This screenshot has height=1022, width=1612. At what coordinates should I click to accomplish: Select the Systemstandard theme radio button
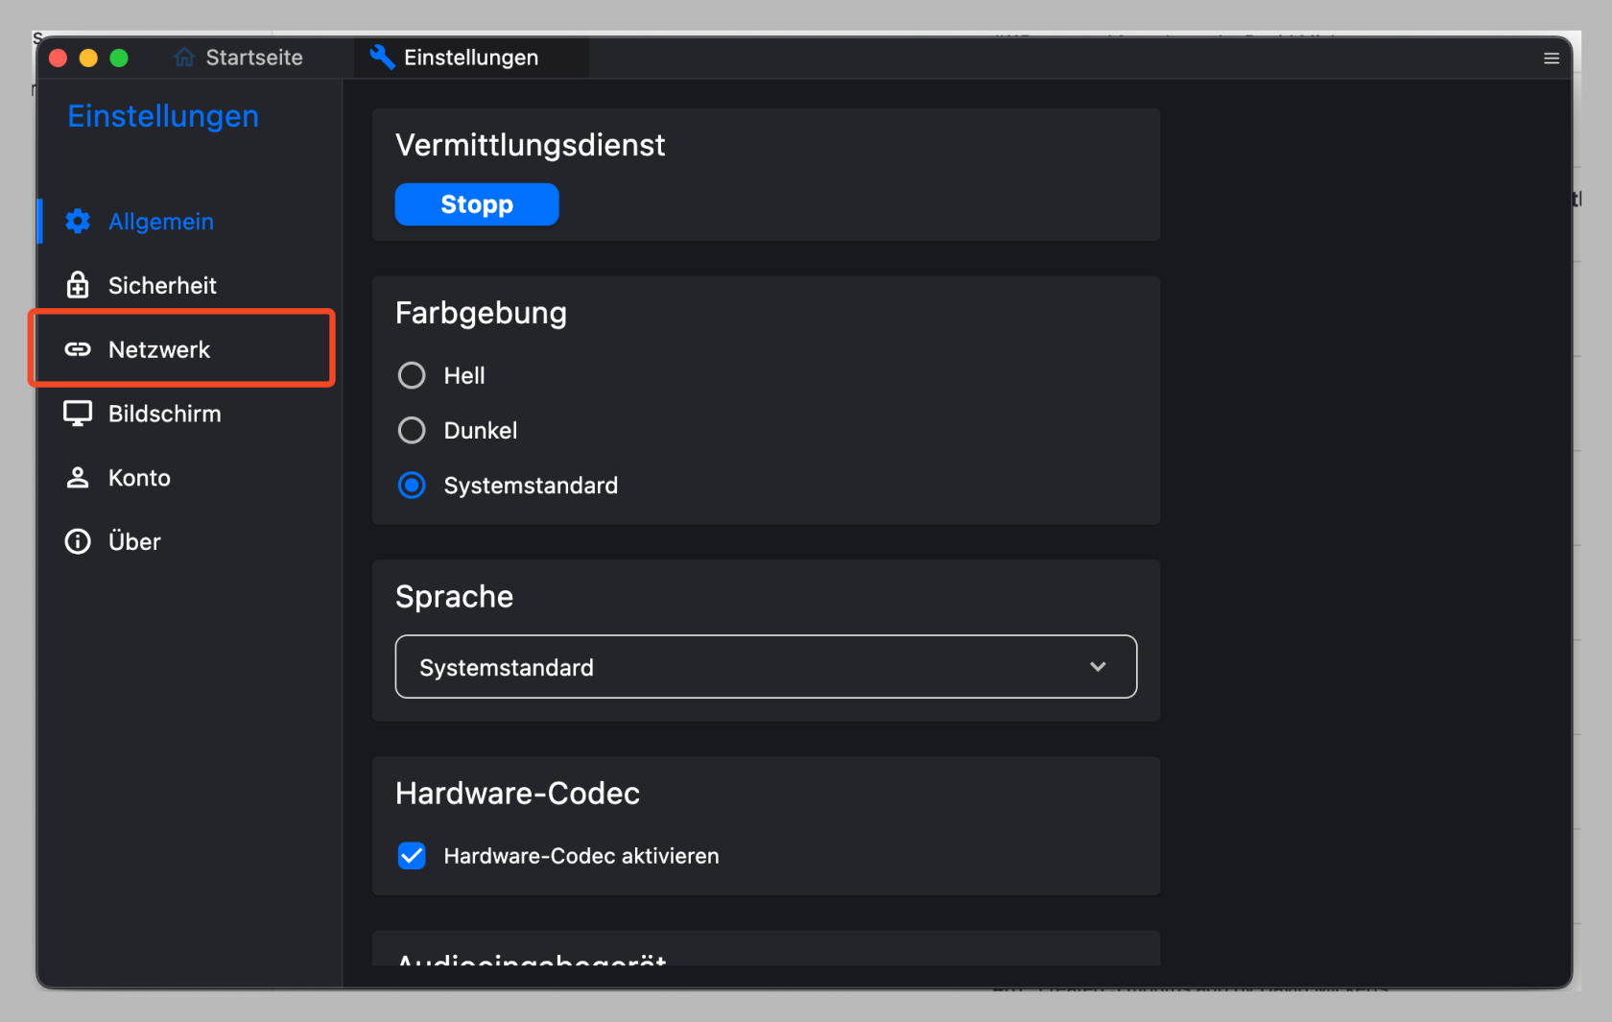(x=412, y=486)
